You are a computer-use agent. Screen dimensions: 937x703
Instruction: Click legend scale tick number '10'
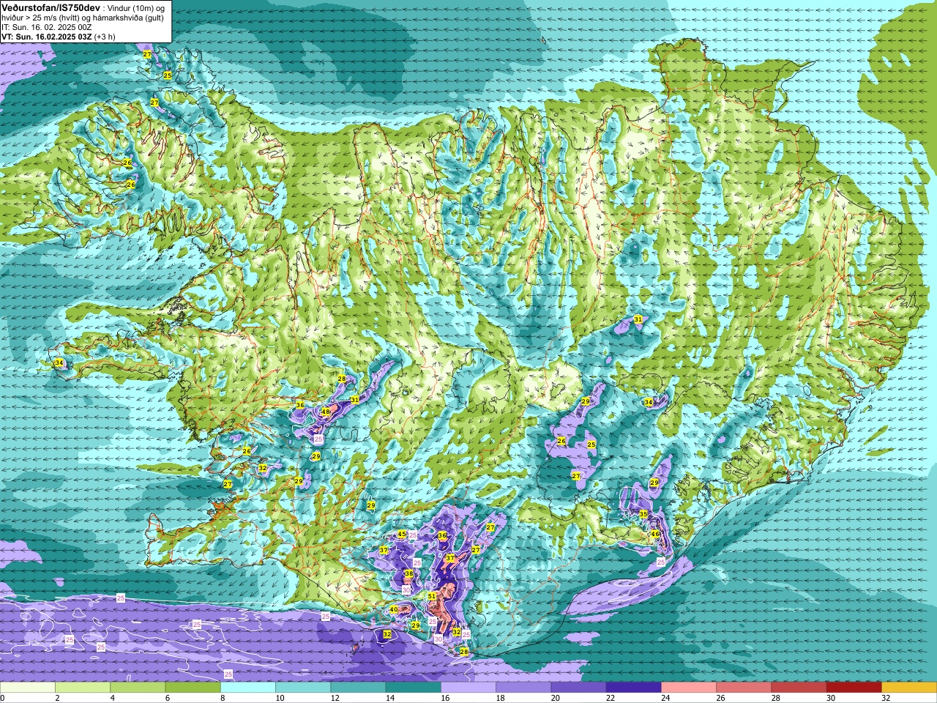pos(279,698)
